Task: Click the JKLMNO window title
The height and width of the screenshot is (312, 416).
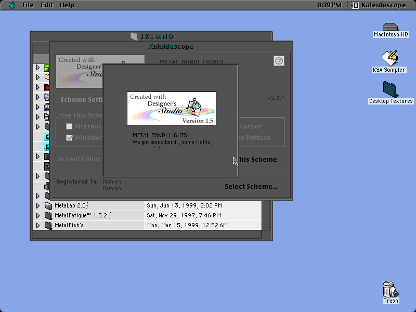Action: 157,36
